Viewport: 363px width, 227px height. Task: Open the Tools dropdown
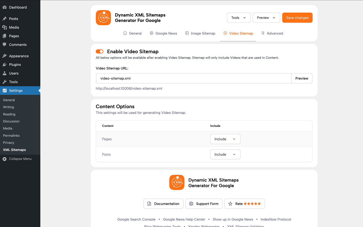[238, 18]
